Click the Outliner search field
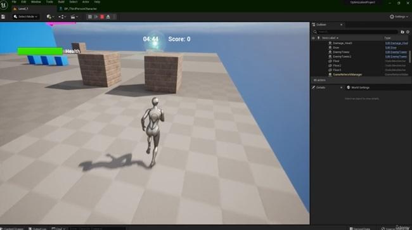 click(x=355, y=32)
